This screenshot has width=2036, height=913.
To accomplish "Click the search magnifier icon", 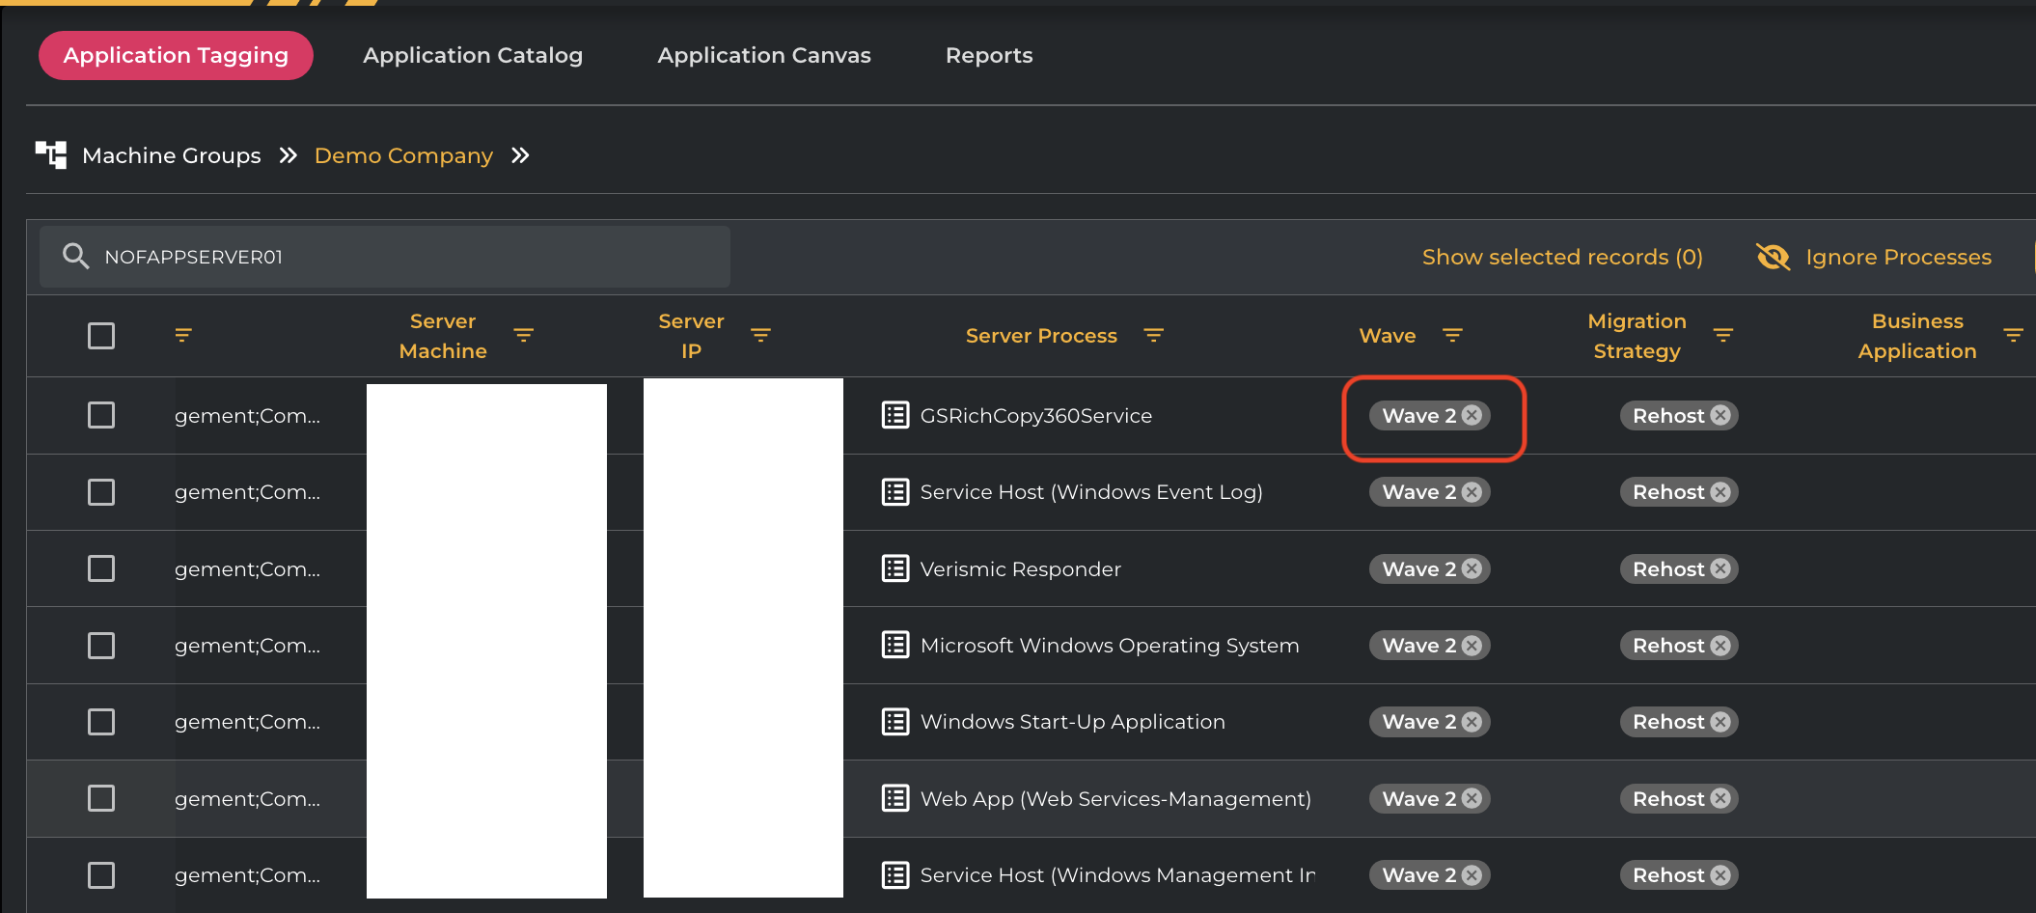I will 75,257.
